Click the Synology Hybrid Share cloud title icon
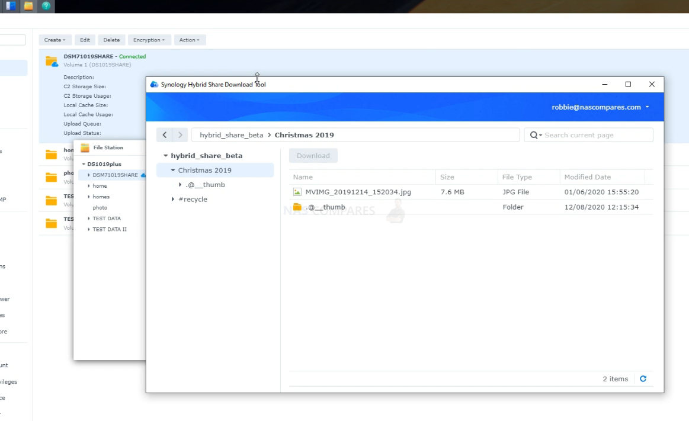 [154, 84]
